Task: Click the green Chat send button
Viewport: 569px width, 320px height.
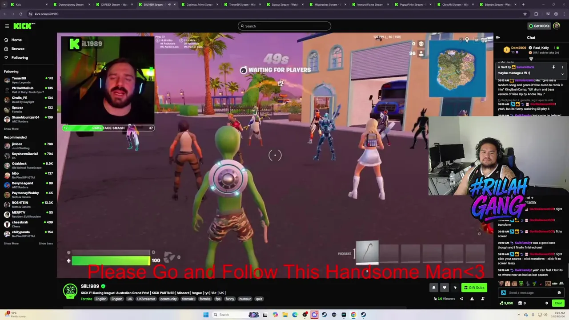Action: (558, 303)
